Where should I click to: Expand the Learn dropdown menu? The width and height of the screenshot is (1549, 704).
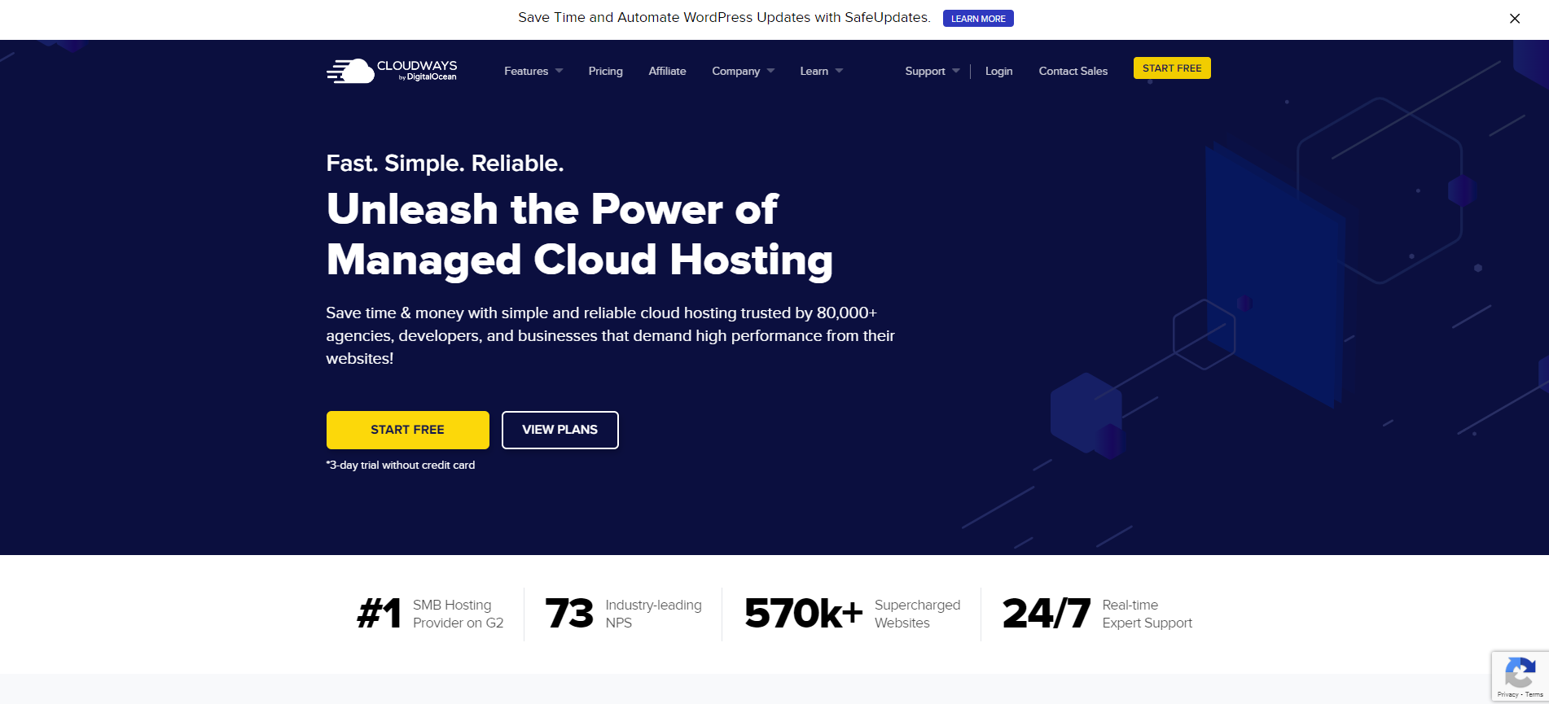[x=821, y=71]
